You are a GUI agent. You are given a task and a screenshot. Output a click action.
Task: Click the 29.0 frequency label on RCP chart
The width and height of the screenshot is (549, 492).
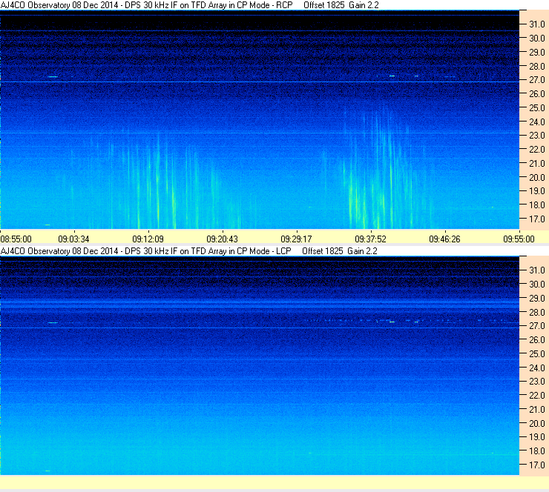point(537,53)
